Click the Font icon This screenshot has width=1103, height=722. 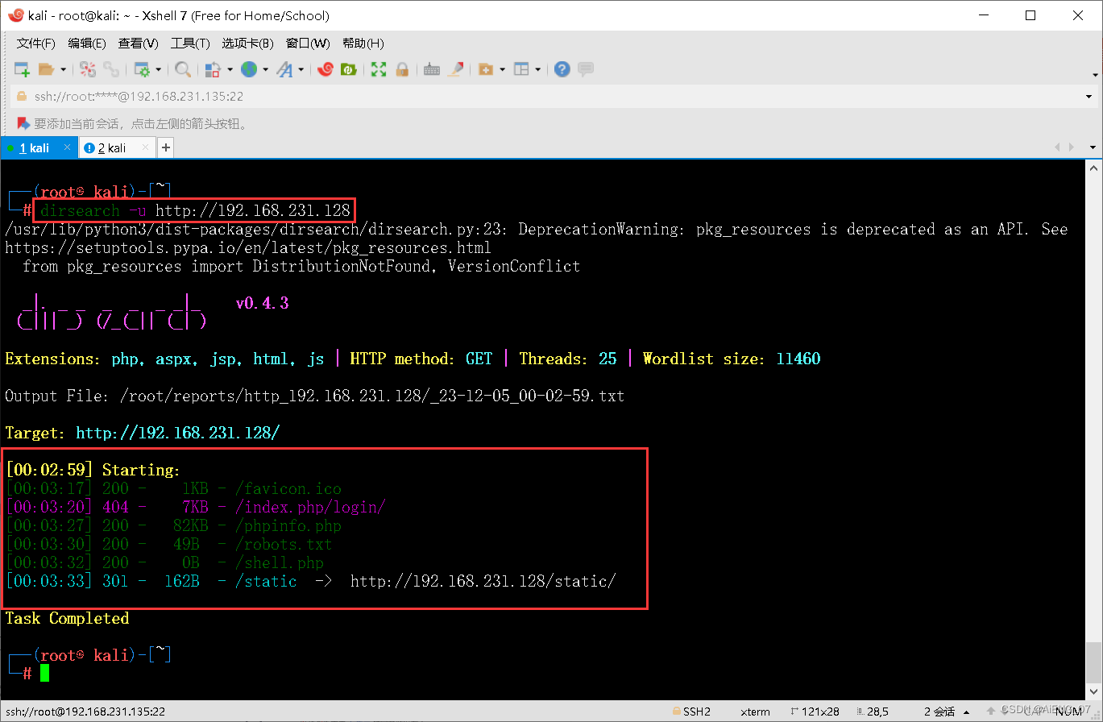(284, 69)
